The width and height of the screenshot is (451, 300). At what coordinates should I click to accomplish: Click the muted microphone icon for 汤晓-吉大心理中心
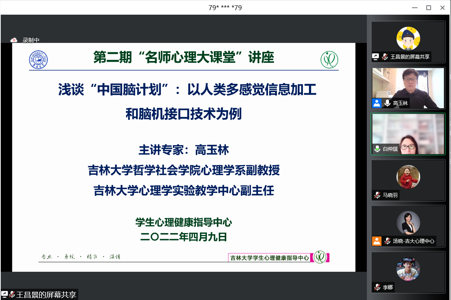point(387,241)
